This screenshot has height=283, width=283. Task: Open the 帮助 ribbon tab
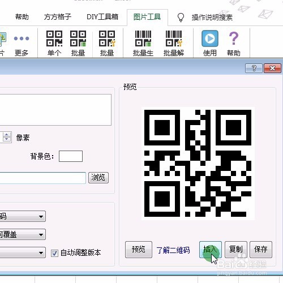click(22, 17)
